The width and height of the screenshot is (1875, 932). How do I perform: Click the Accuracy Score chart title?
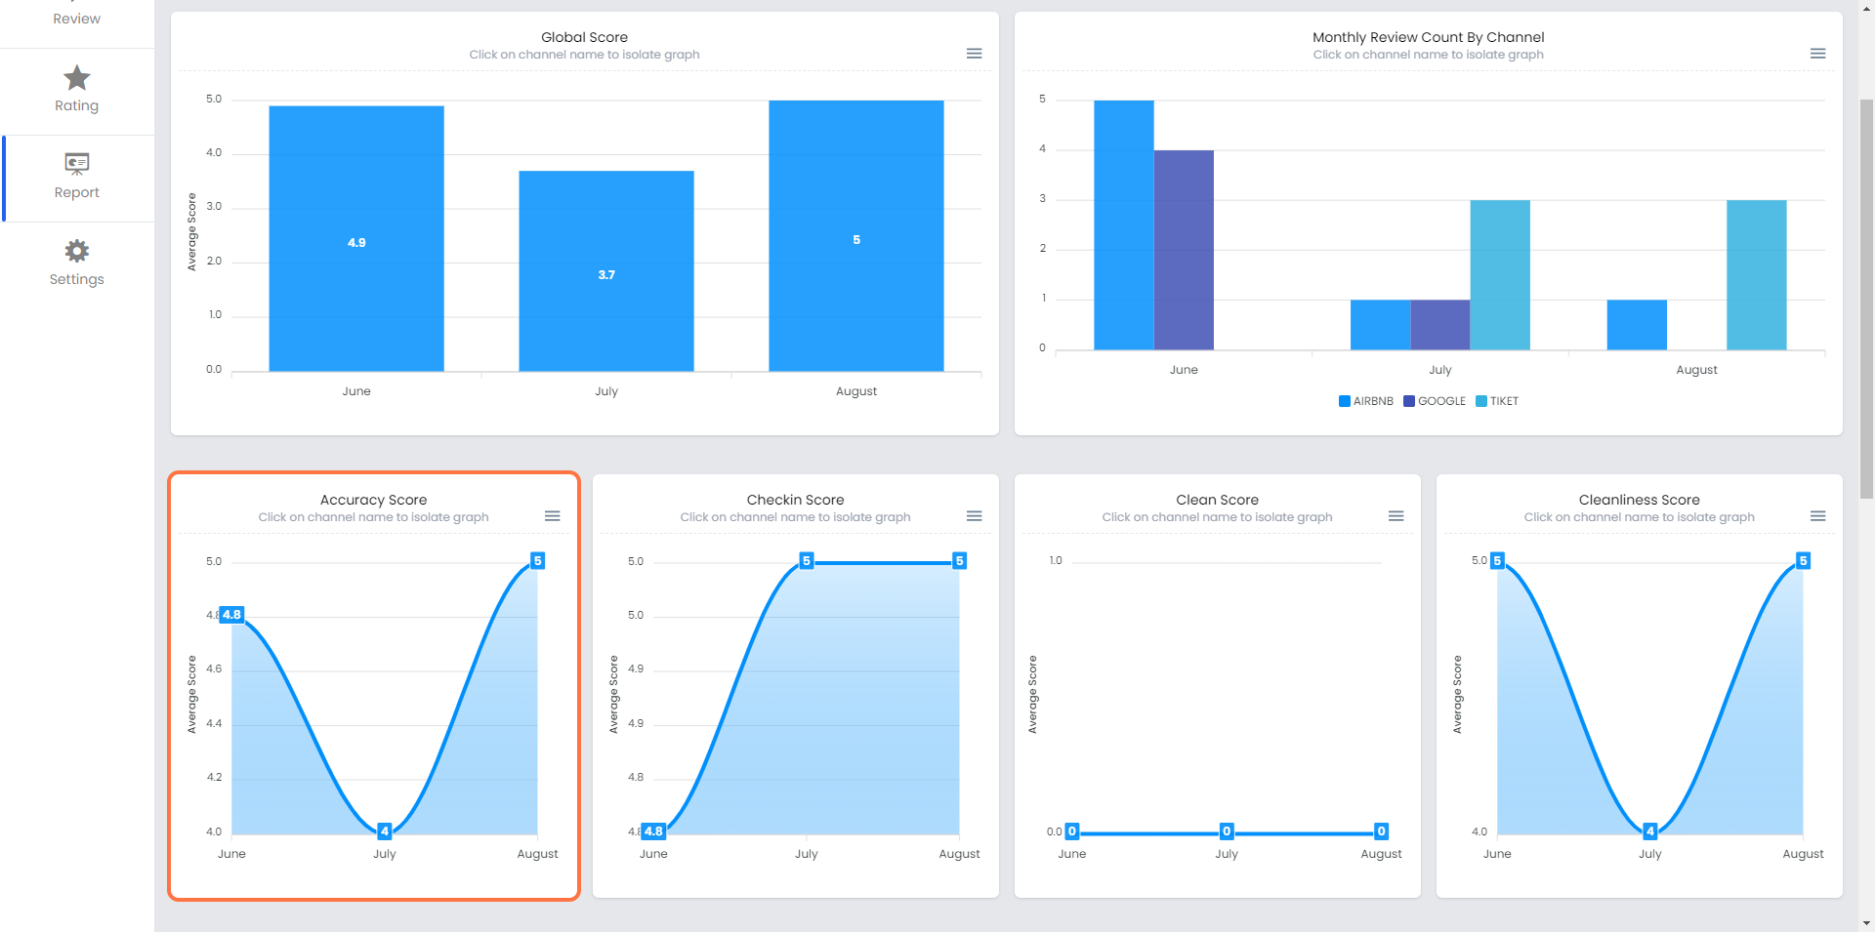point(373,500)
